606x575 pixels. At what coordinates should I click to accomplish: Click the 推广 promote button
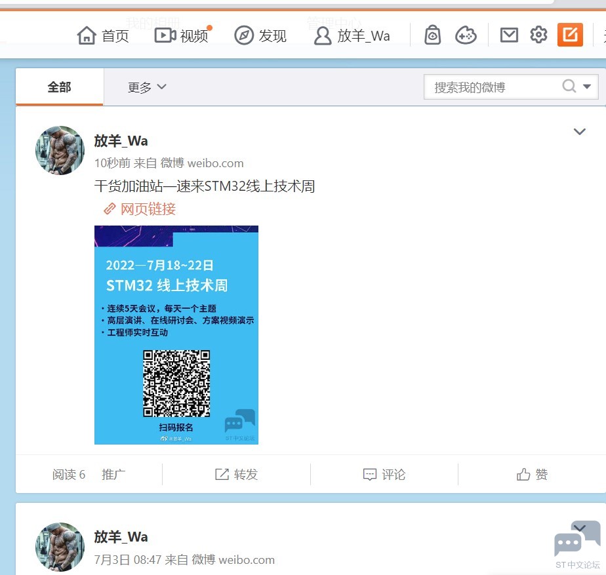point(113,474)
